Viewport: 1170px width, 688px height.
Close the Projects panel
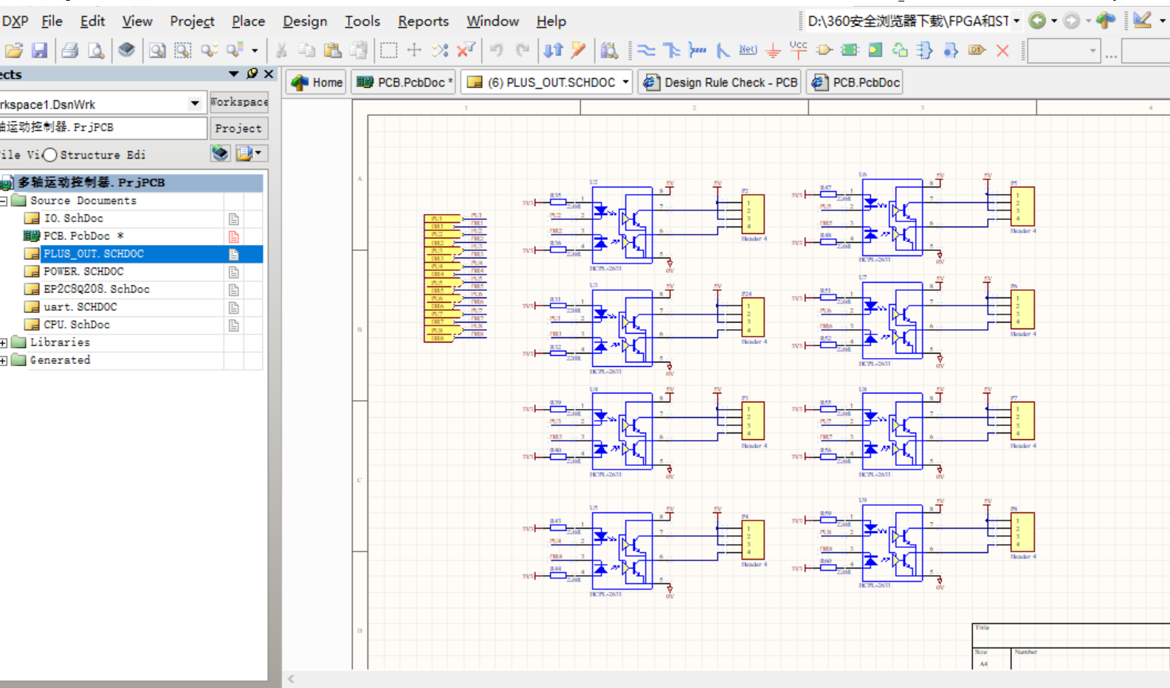[x=269, y=74]
